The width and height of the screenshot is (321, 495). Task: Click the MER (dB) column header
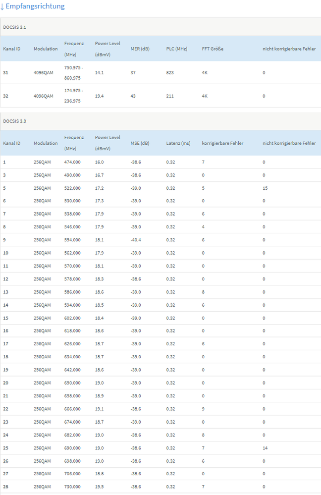coord(140,49)
